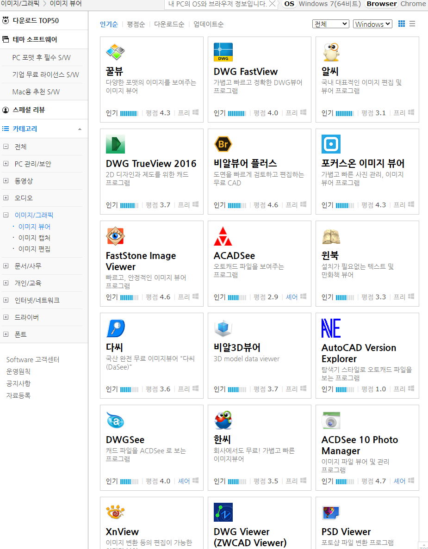The width and height of the screenshot is (428, 549).
Task: Open the DWG Viewer (ZWCAD Viewer) icon
Action: (x=223, y=512)
